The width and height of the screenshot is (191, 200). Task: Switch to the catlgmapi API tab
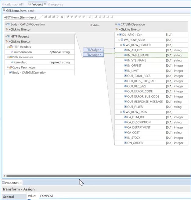pos(13,4)
